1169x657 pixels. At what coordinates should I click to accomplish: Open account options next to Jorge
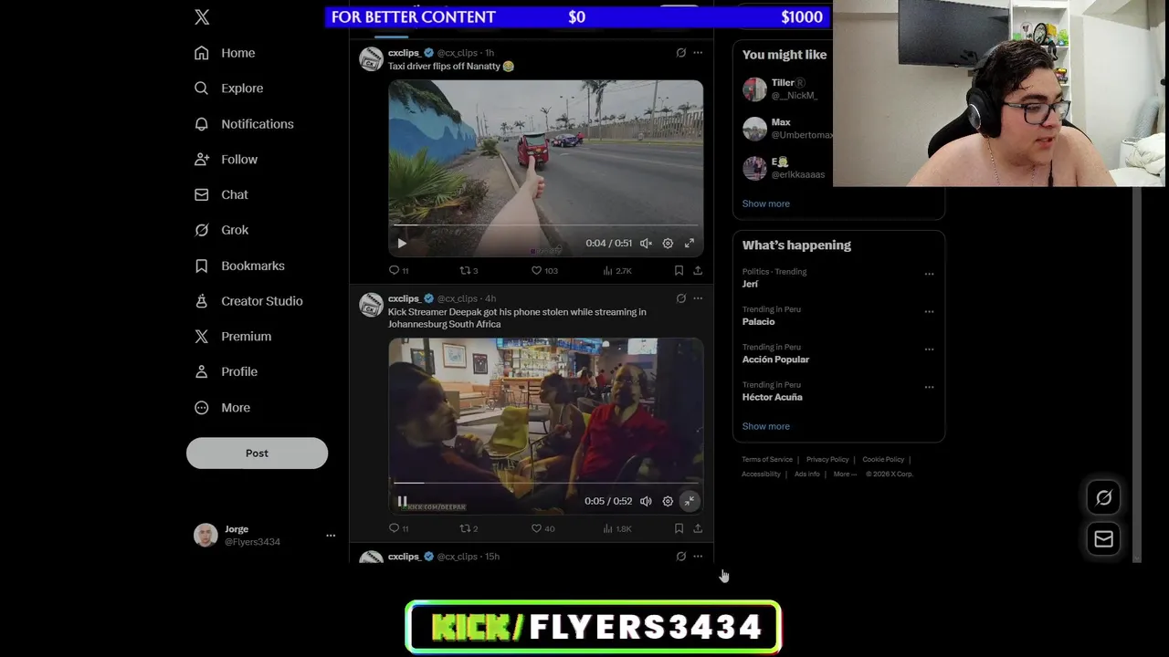pos(331,536)
